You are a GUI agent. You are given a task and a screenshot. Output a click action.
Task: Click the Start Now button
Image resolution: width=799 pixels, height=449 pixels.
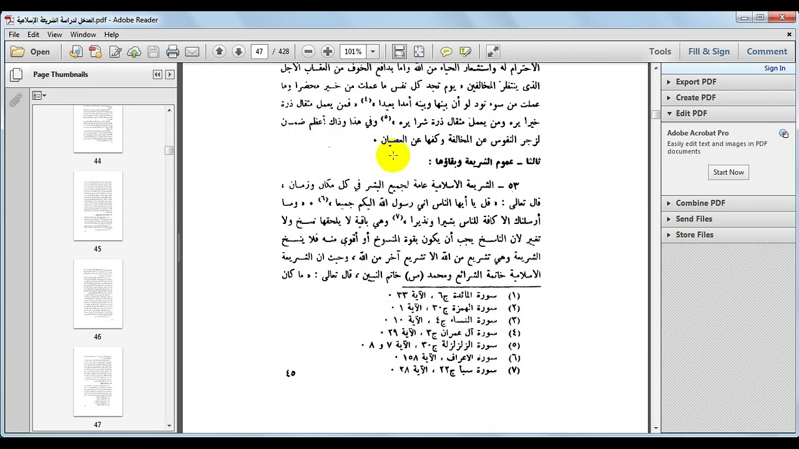click(x=728, y=172)
